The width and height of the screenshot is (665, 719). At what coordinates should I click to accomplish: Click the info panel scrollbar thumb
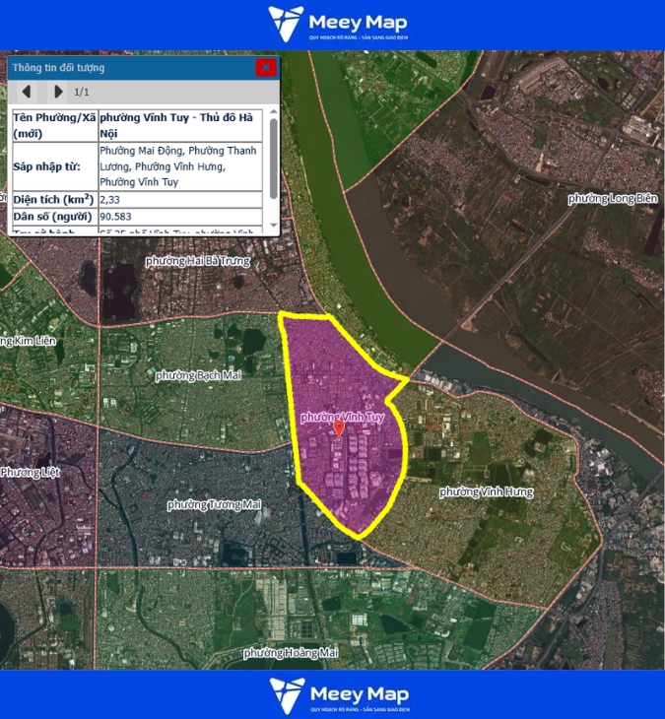click(x=273, y=156)
